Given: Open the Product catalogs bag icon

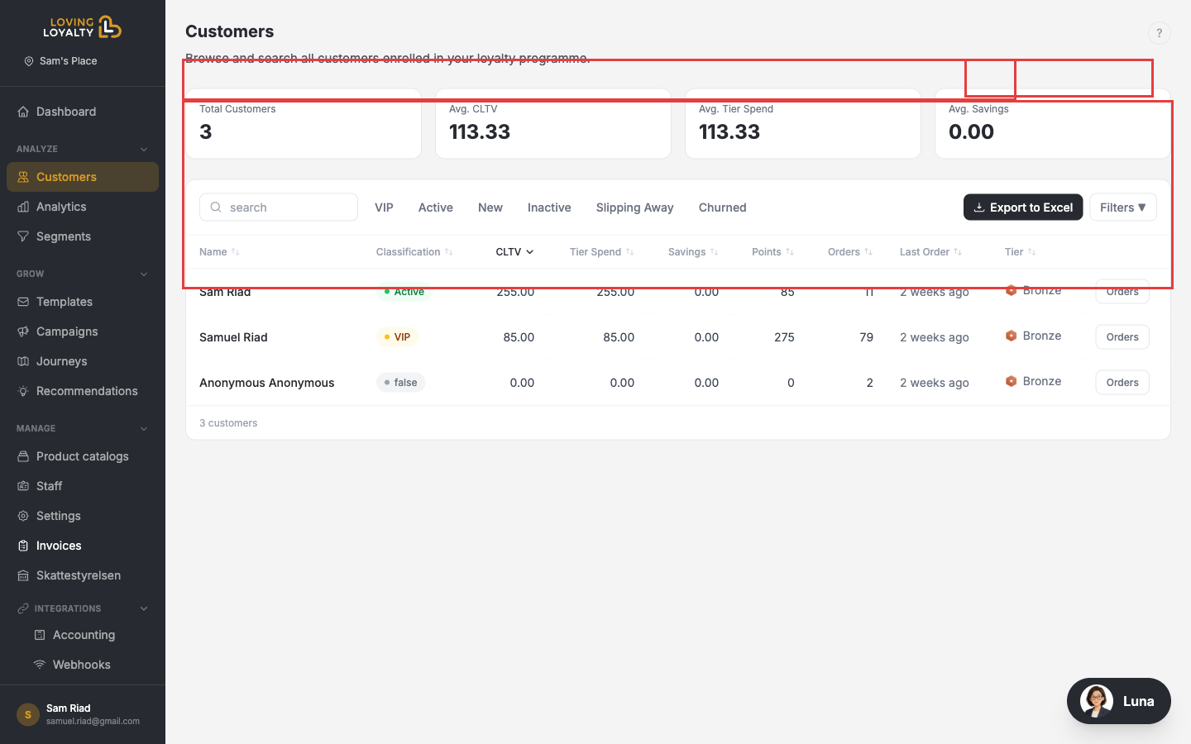Looking at the screenshot, I should coord(23,456).
